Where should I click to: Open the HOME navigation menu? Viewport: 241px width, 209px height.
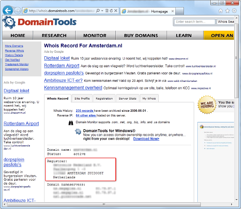[x=18, y=35]
